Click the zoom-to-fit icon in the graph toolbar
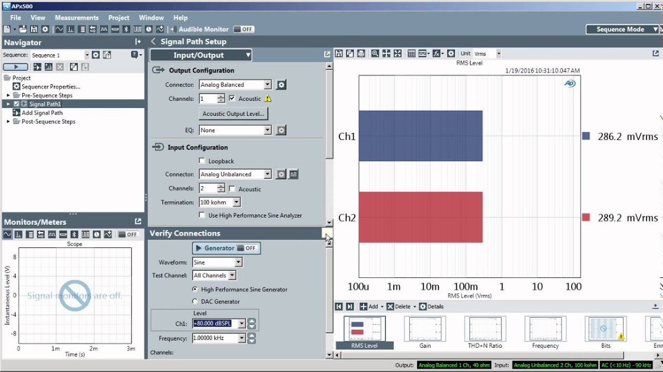 point(398,53)
